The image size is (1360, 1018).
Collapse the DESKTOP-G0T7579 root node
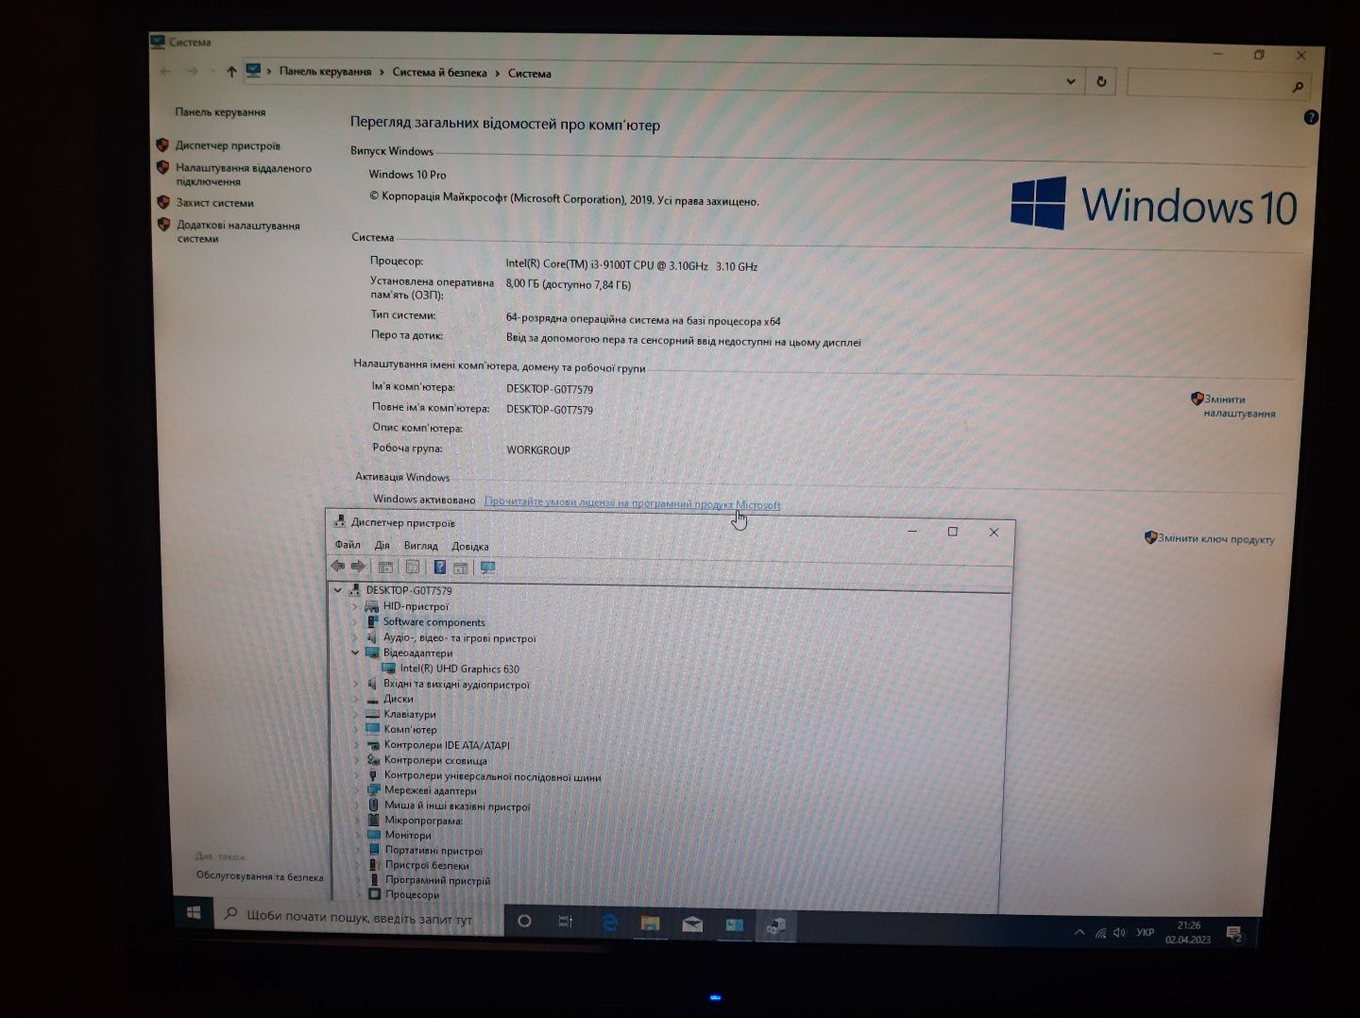(337, 590)
